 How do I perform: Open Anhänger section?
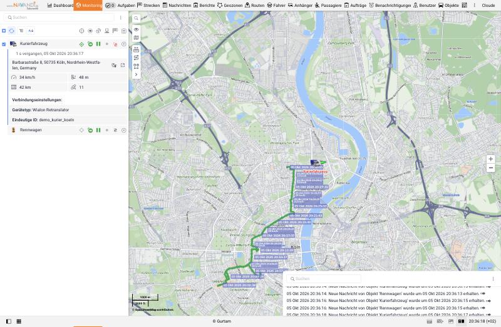(x=300, y=6)
